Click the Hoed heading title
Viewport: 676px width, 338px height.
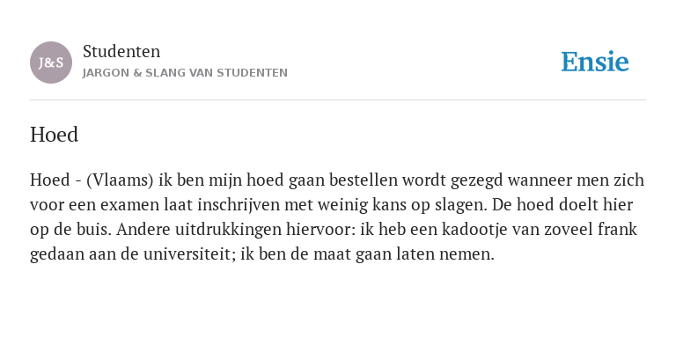54,135
